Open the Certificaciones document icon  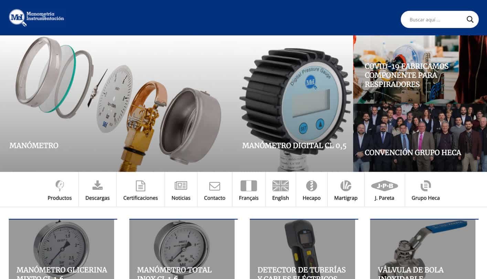[x=140, y=186]
